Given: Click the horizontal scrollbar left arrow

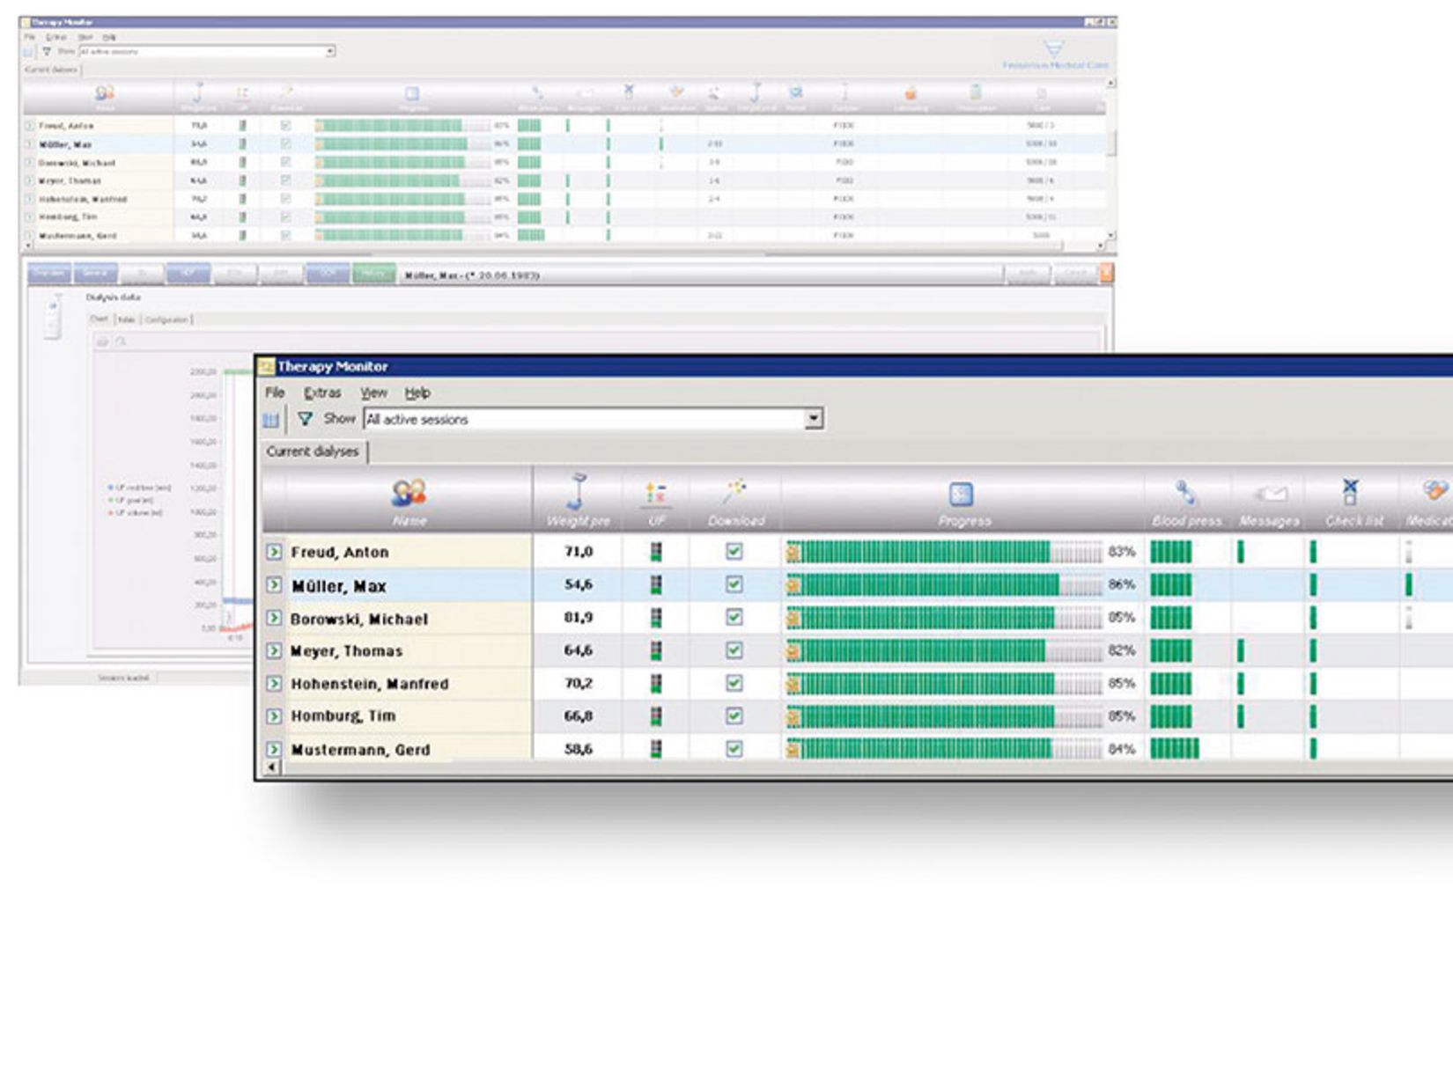Looking at the screenshot, I should coord(271,767).
